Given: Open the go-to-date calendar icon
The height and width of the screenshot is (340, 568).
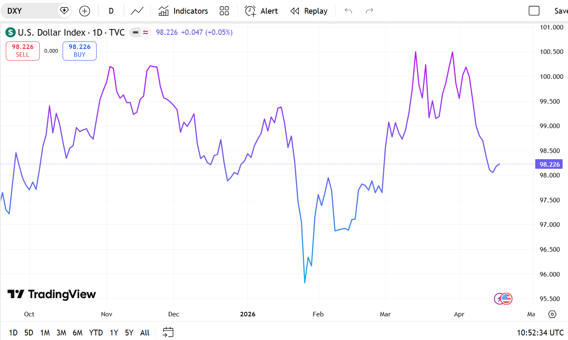Looking at the screenshot, I should [168, 332].
